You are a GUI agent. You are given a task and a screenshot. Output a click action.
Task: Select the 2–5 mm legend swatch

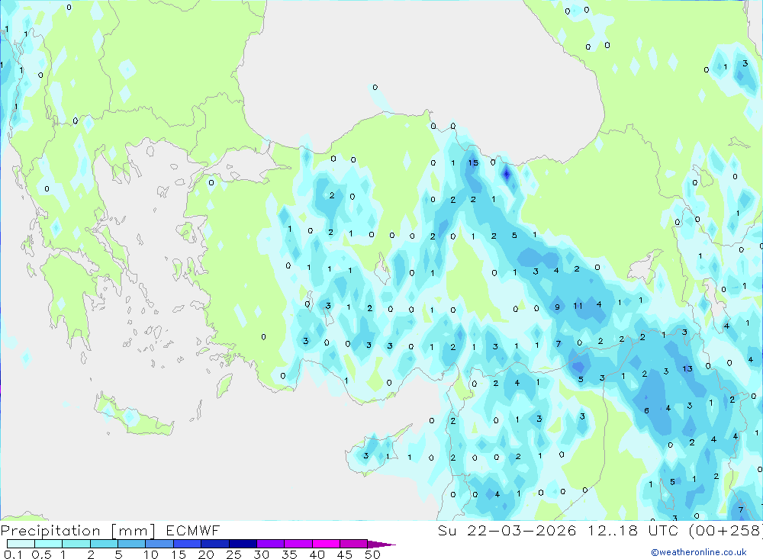tap(104, 544)
